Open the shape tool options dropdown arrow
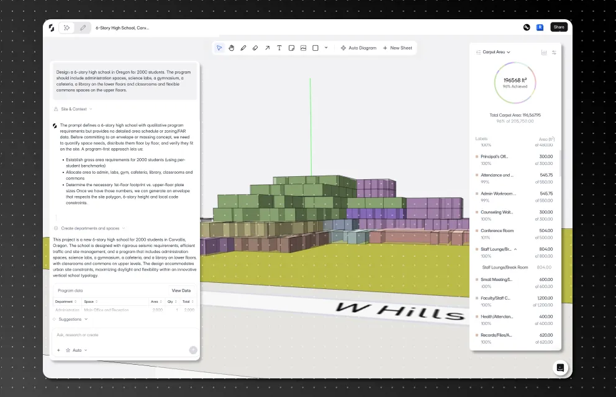616x397 pixels. tap(326, 48)
